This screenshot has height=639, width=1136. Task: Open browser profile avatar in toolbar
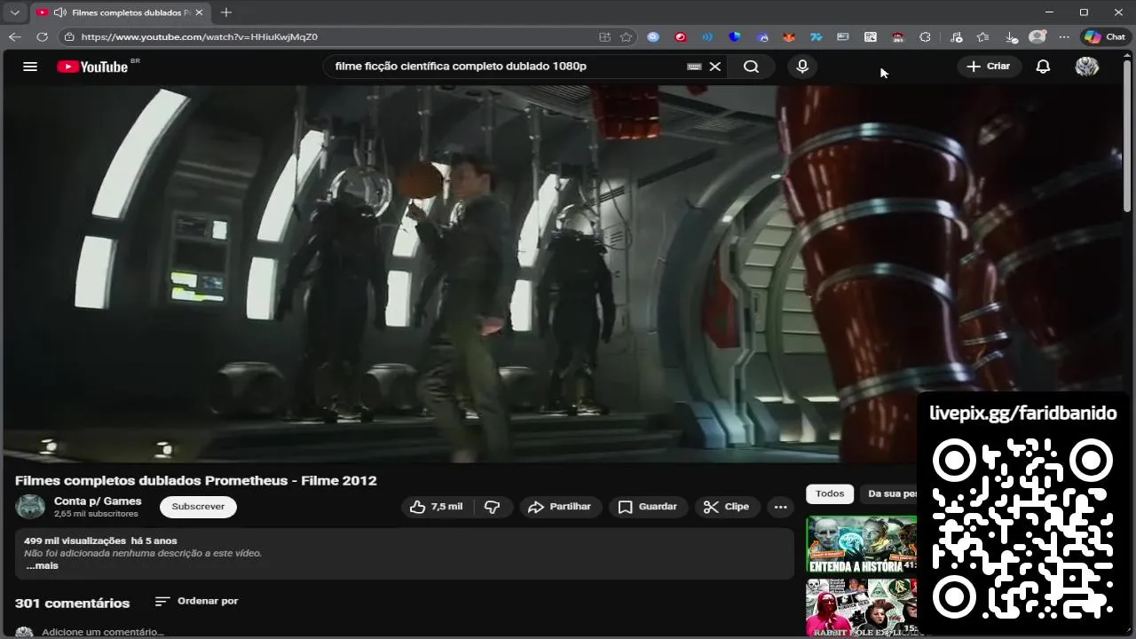pyautogui.click(x=1037, y=36)
